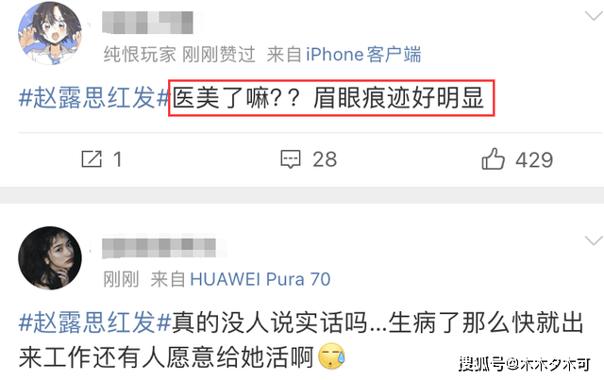This screenshot has width=604, height=380.
Task: Tap the repost count 1
Action: tap(117, 159)
